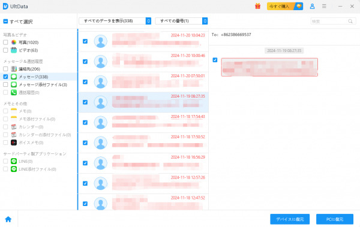Uncheck message dated 2024-11-18 12:47:52
Viewport: 360px width, 227px height.
point(85,204)
